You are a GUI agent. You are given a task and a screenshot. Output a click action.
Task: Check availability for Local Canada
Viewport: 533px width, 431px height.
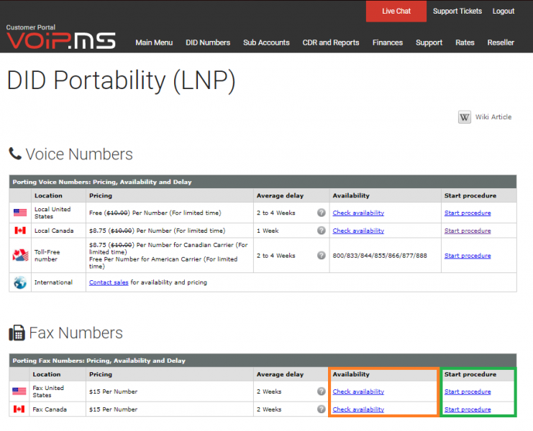[358, 231]
